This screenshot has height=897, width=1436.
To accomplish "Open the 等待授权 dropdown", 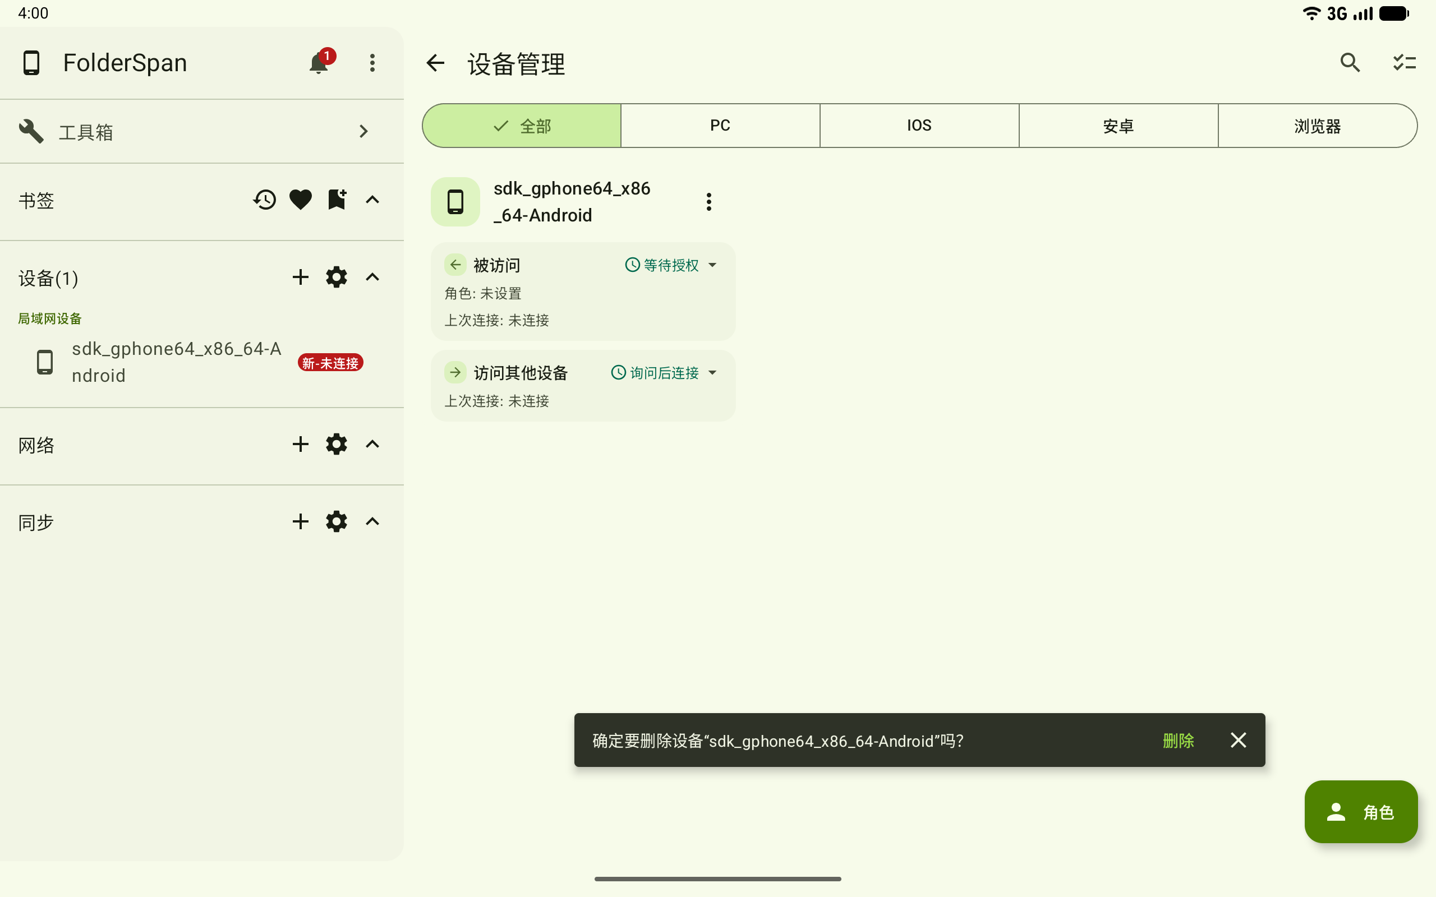I will pos(671,265).
